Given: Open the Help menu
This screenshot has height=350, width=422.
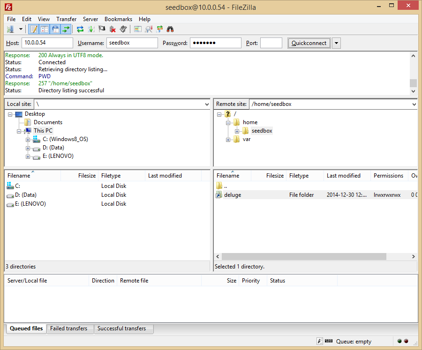Looking at the screenshot, I should 144,19.
